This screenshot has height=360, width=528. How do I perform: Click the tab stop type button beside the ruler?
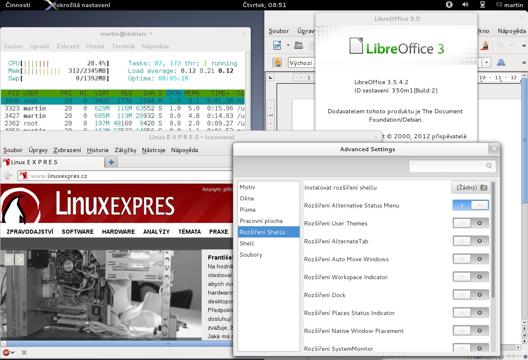pos(271,77)
